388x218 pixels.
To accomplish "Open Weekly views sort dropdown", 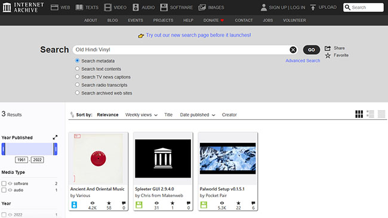I will point(141,115).
